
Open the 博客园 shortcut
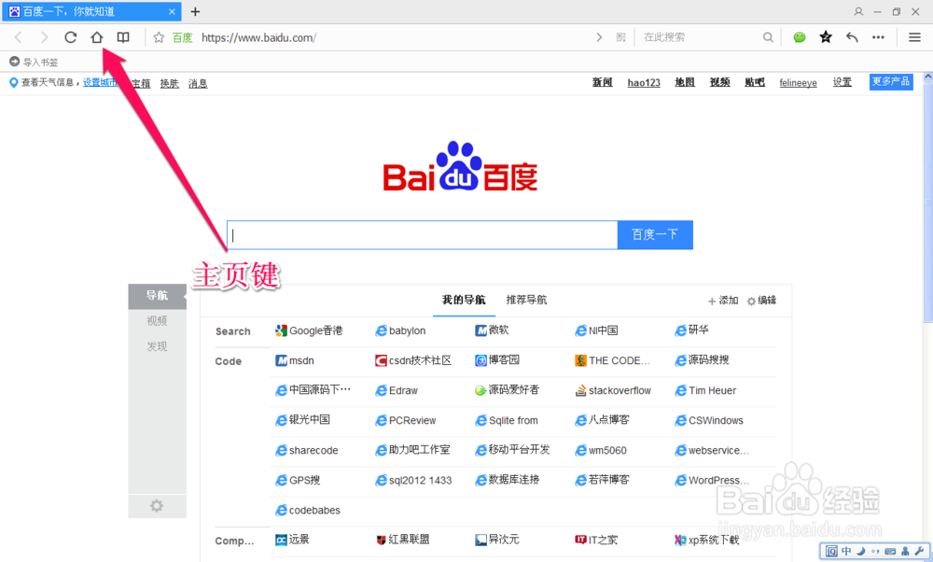[x=497, y=360]
